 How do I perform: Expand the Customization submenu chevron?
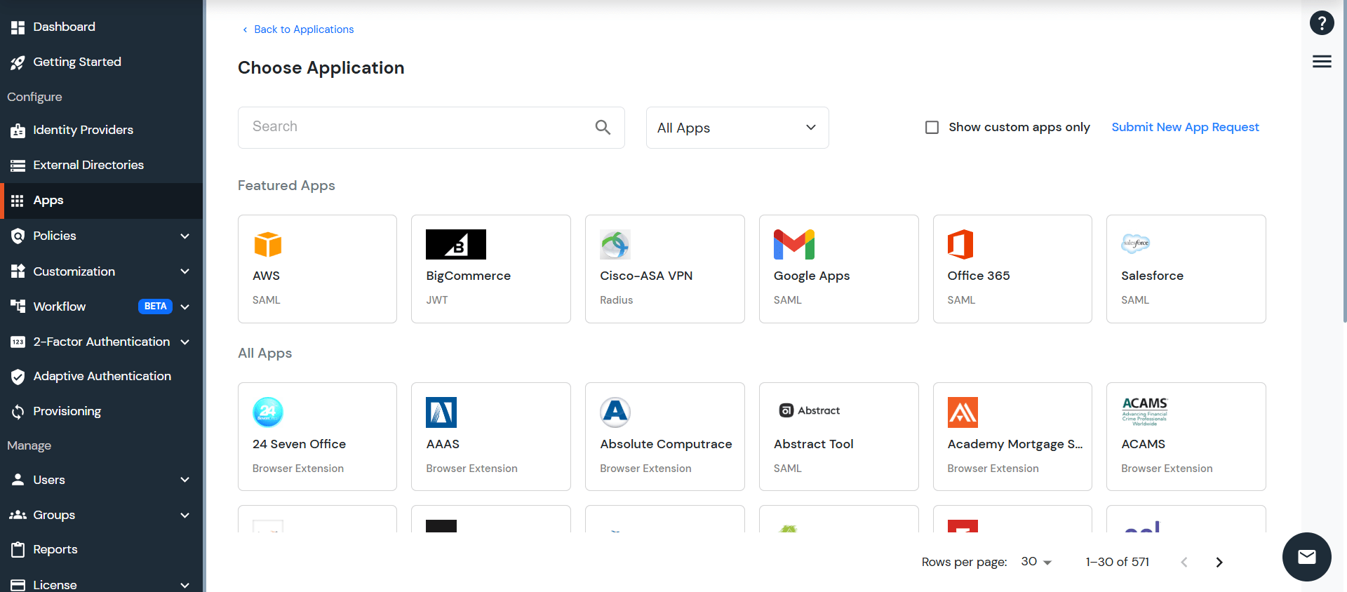click(185, 271)
